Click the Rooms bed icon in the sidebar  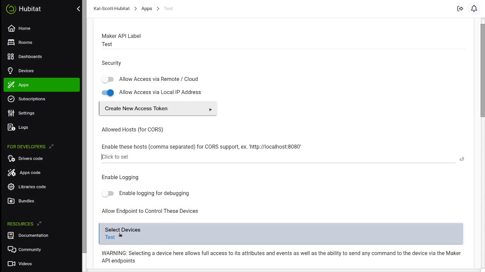point(11,42)
